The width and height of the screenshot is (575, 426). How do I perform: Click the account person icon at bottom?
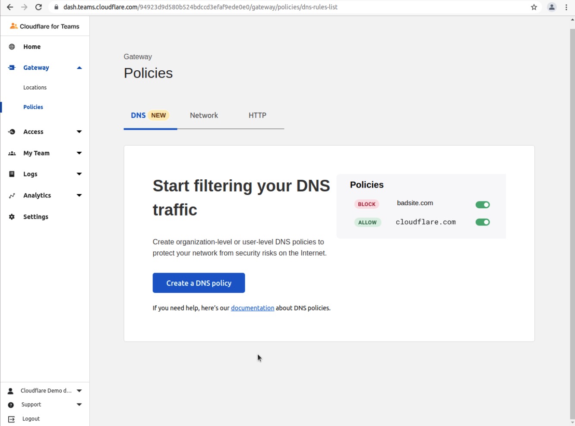point(11,391)
